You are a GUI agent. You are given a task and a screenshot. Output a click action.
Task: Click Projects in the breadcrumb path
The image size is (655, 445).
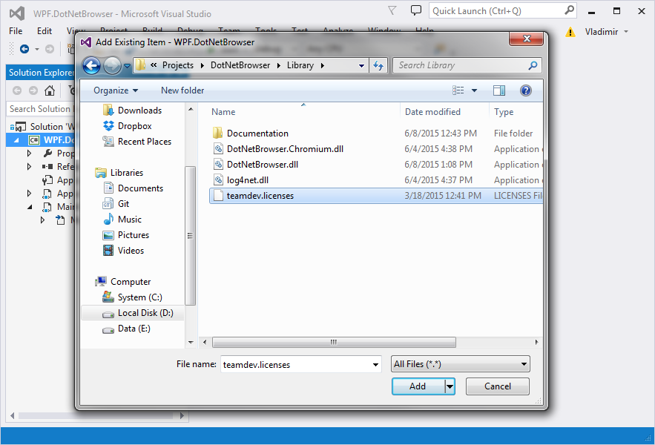click(x=178, y=65)
